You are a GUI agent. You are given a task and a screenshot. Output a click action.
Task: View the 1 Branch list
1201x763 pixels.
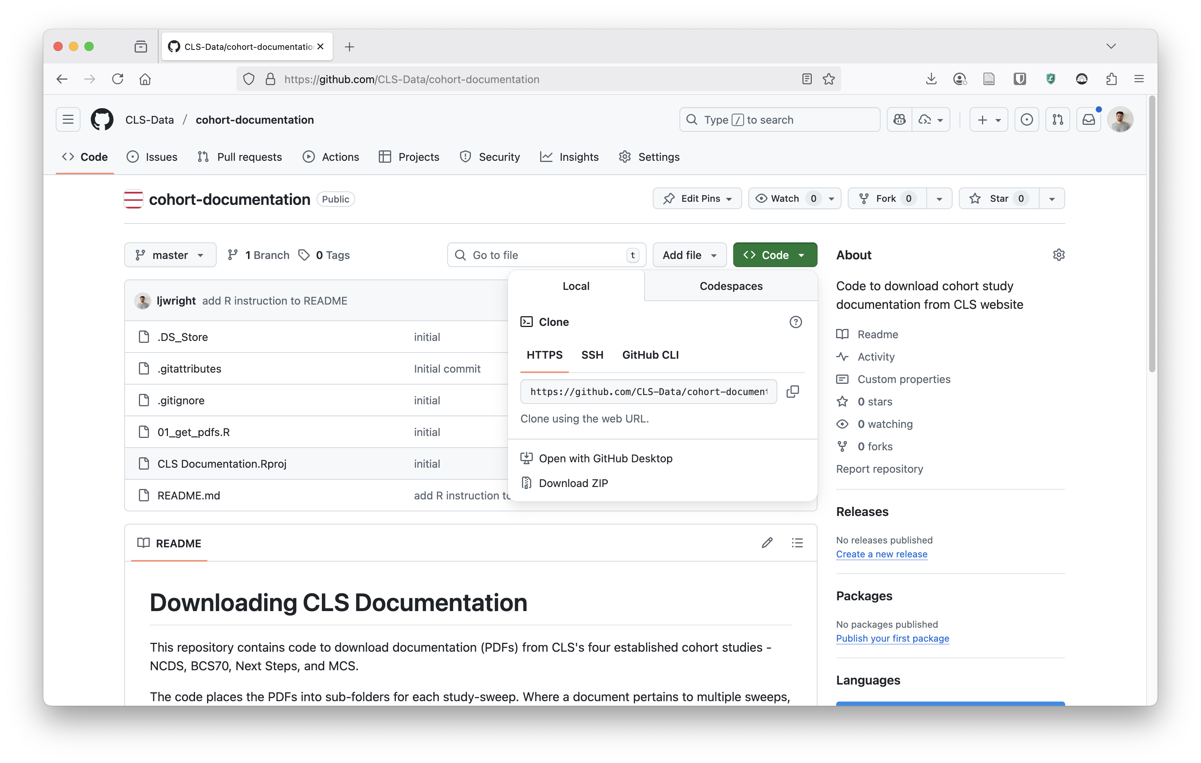[258, 255]
